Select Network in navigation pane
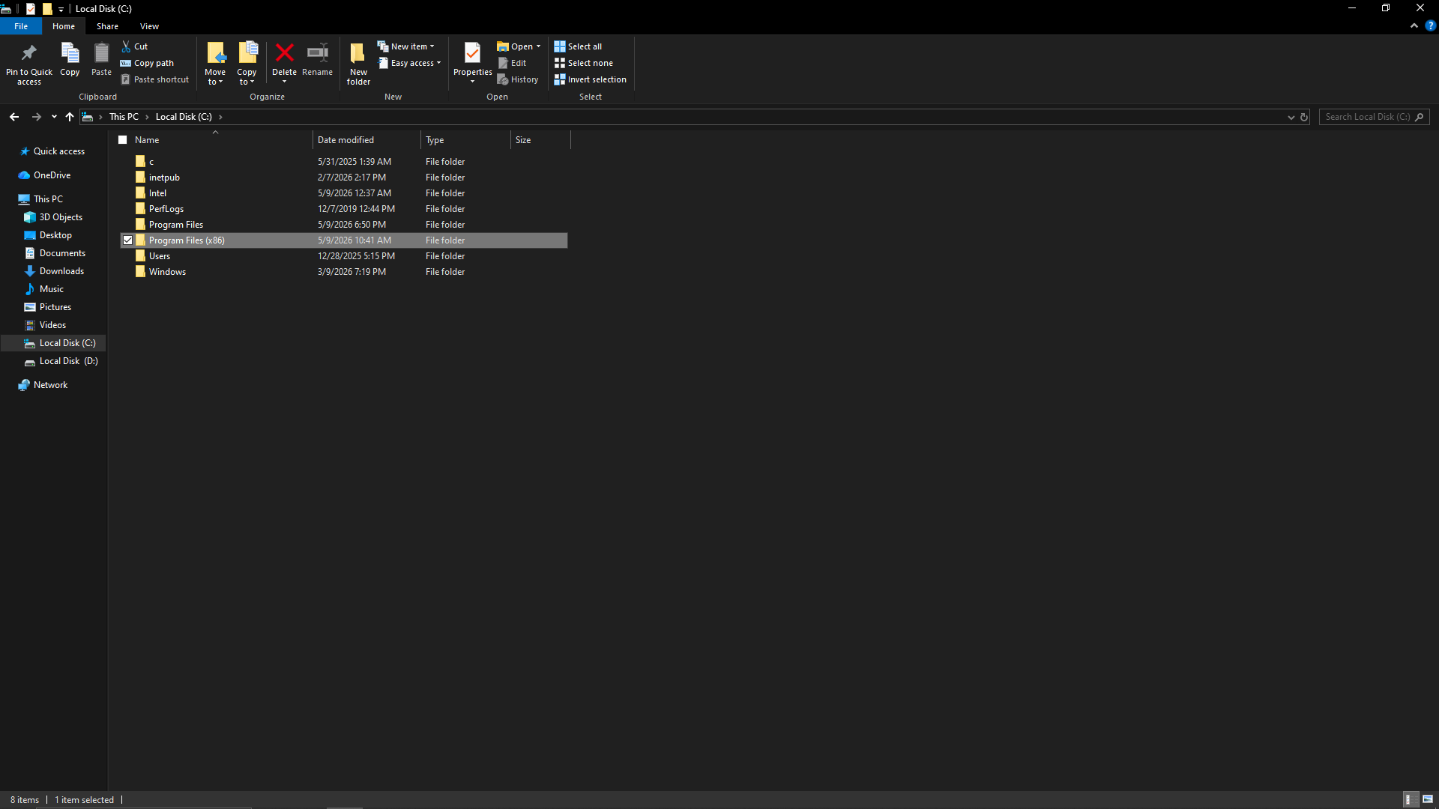This screenshot has height=809, width=1439. (50, 385)
